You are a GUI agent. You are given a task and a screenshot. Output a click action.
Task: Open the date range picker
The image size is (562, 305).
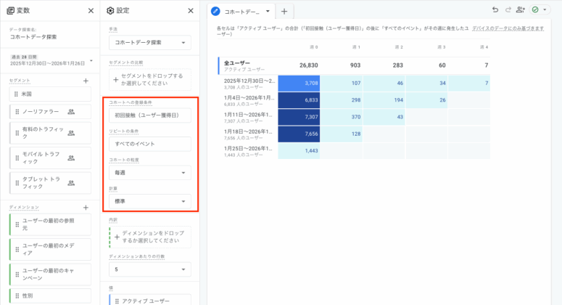coord(49,60)
